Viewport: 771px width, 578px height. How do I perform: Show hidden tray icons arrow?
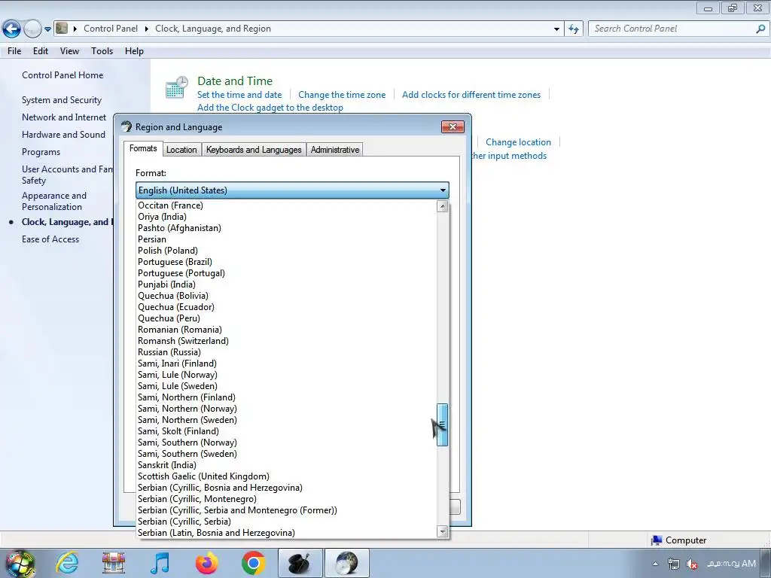(655, 564)
